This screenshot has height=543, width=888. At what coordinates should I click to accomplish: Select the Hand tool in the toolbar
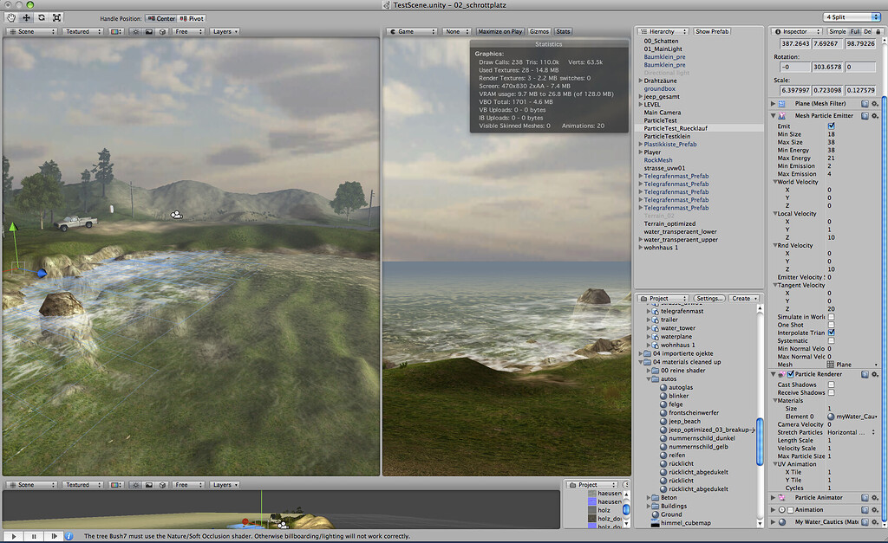click(10, 16)
